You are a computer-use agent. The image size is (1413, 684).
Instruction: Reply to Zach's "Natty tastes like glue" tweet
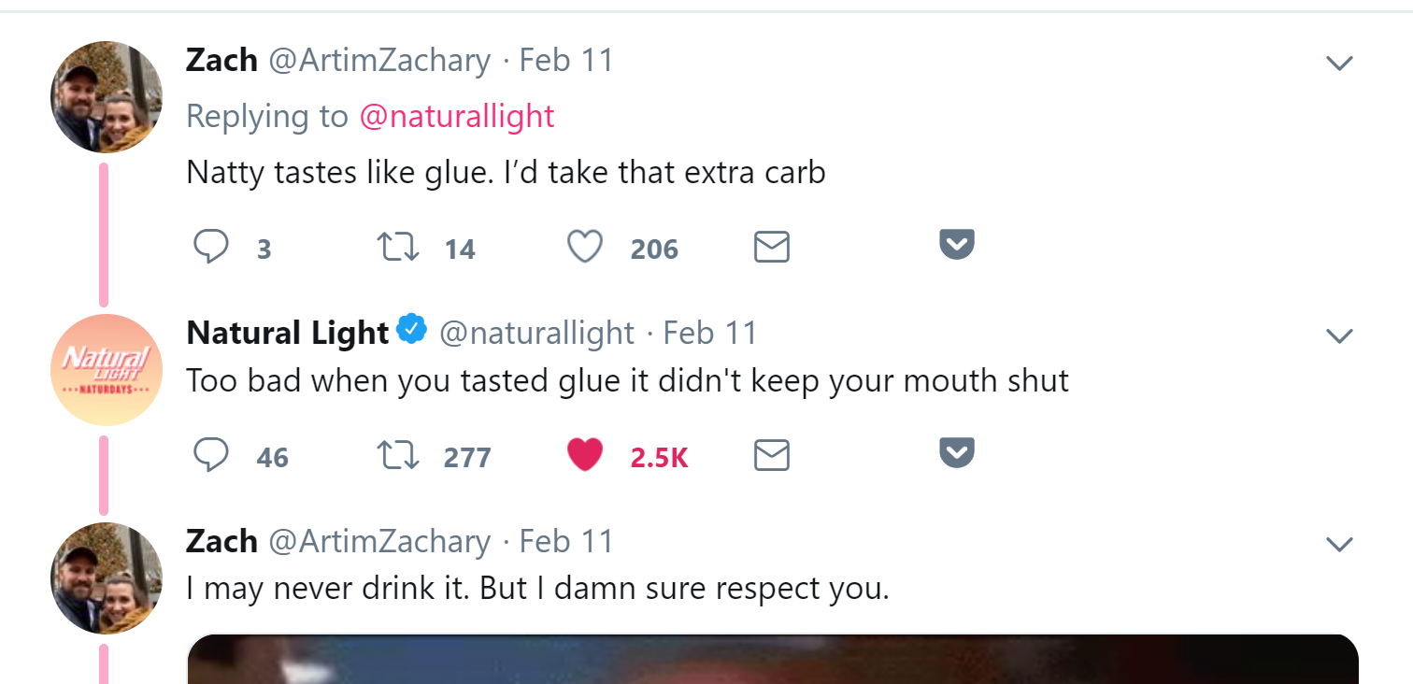pyautogui.click(x=211, y=248)
